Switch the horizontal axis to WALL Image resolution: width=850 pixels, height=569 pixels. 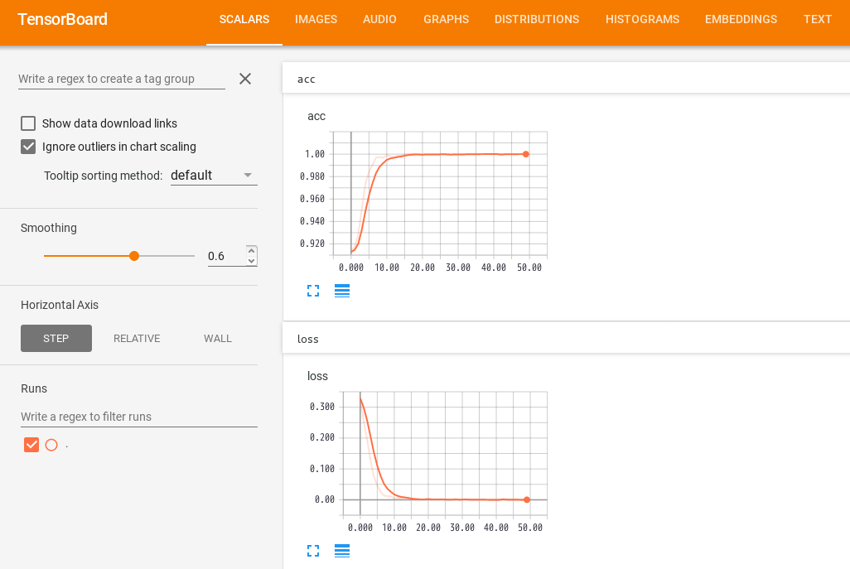(x=217, y=338)
